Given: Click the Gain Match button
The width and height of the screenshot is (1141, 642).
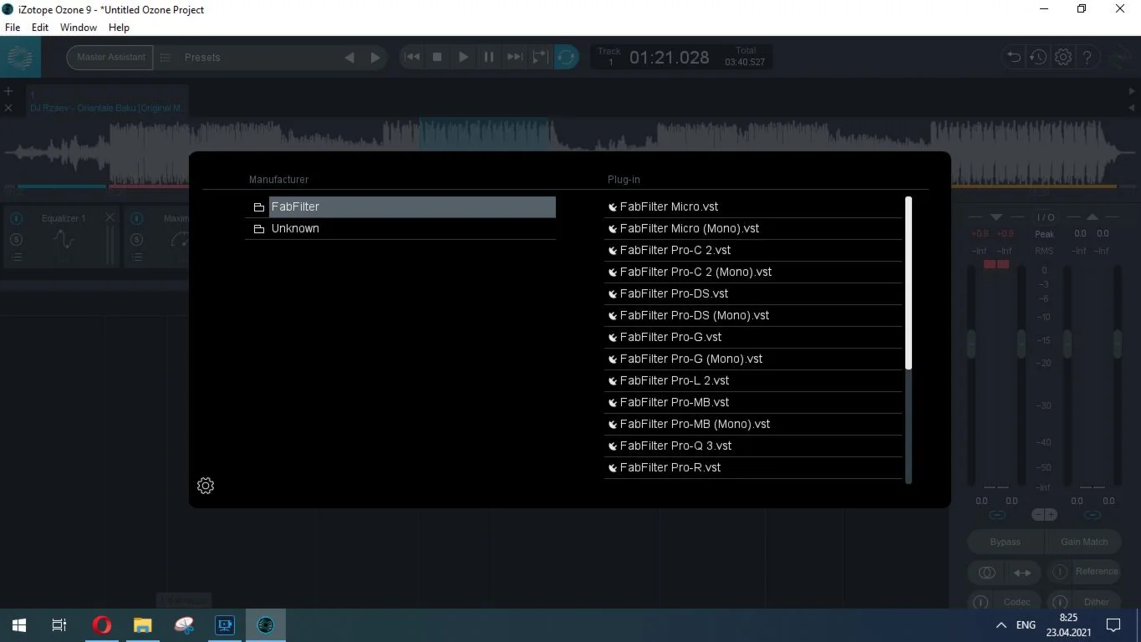Looking at the screenshot, I should point(1084,542).
